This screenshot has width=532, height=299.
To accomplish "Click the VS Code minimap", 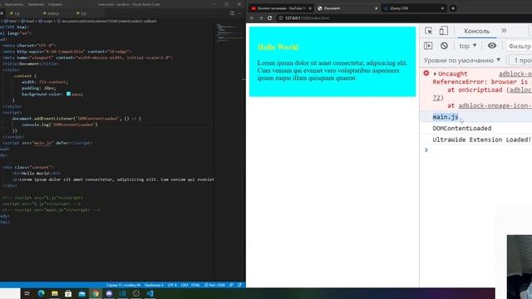I will coord(229,34).
